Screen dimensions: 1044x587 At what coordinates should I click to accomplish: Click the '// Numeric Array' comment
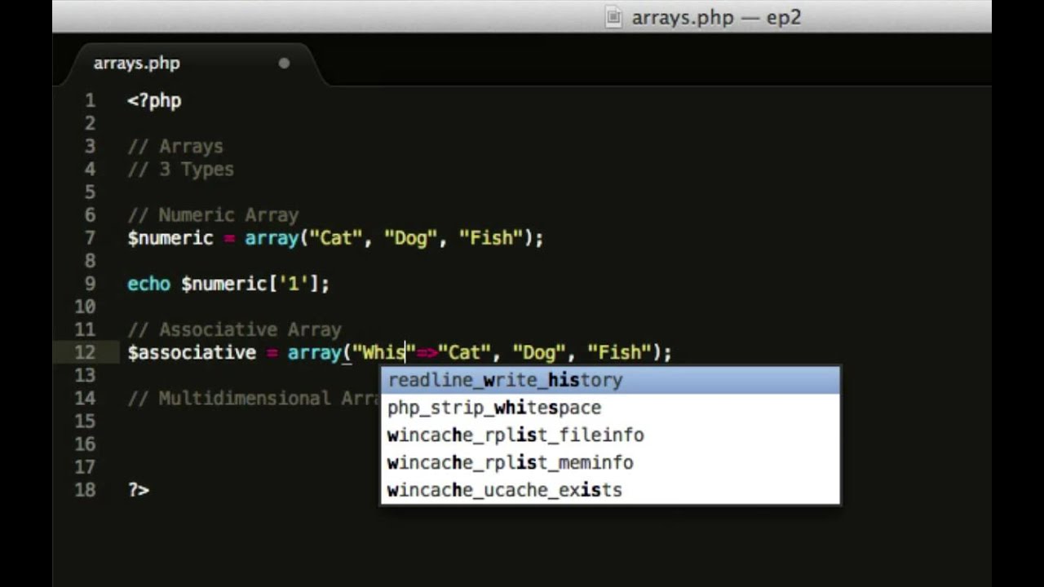click(213, 215)
